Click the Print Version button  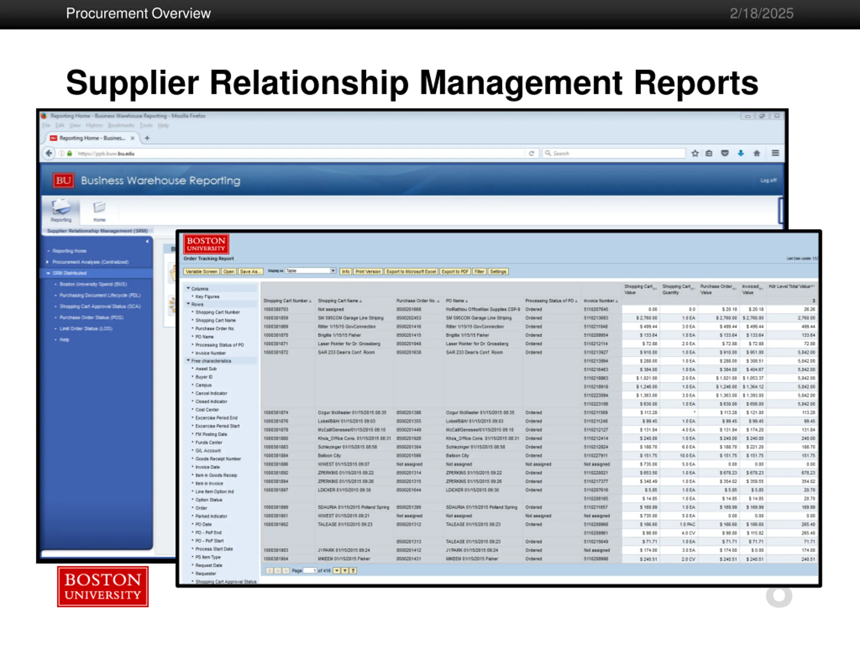pos(368,271)
